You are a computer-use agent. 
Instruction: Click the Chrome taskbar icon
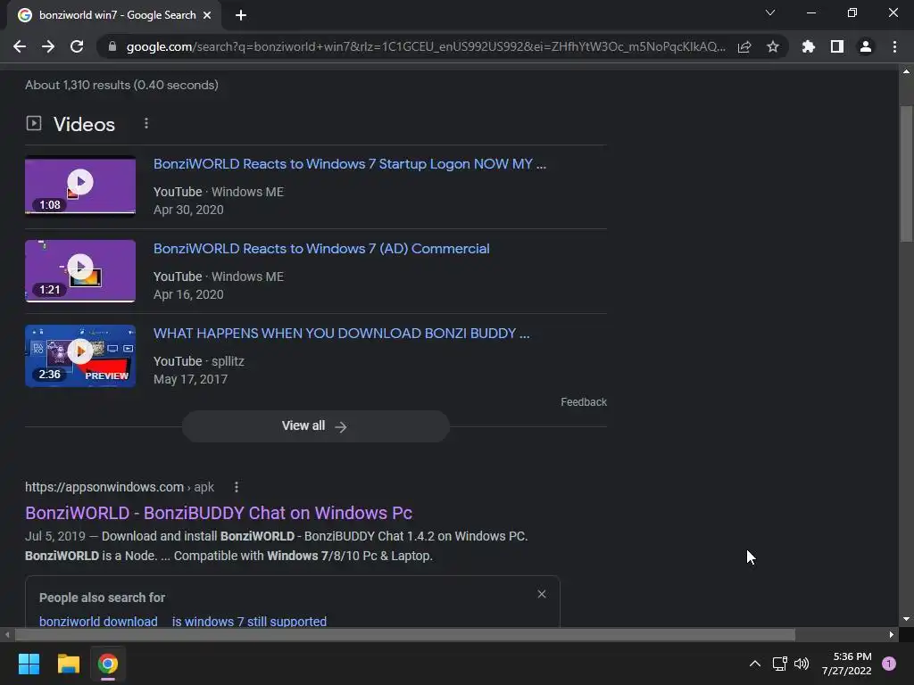pos(108,664)
